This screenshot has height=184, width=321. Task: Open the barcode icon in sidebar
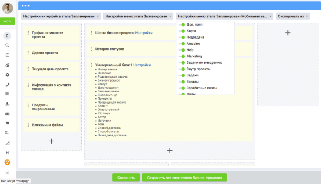coord(7,94)
